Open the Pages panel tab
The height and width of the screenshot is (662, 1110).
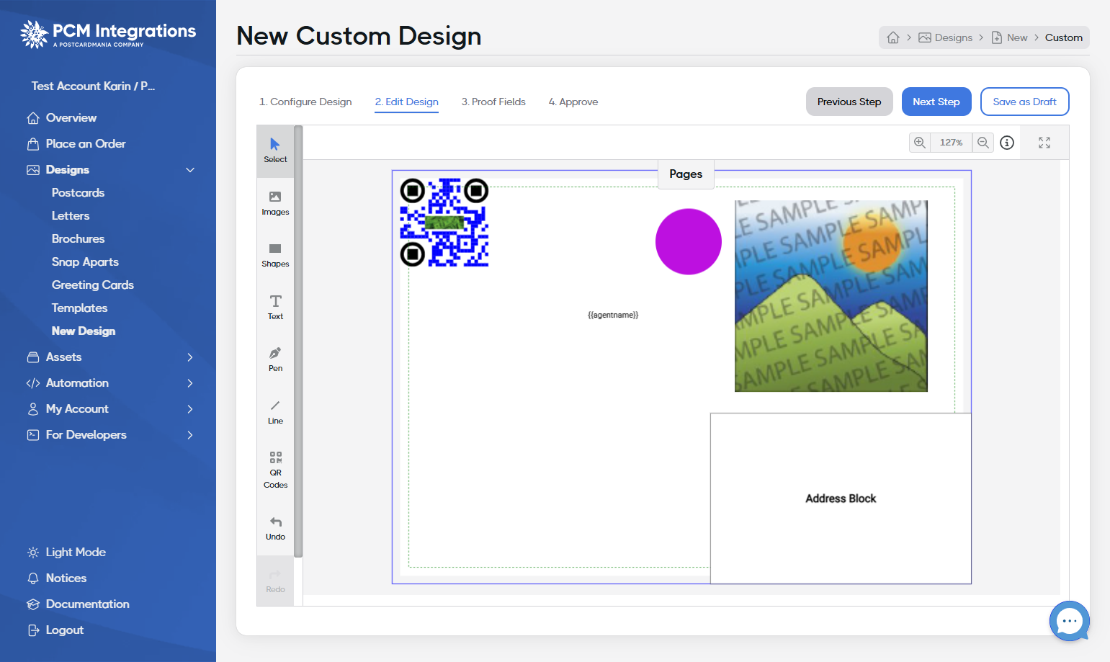click(686, 174)
